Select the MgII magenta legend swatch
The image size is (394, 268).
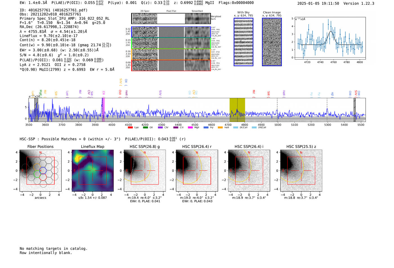(x=190, y=127)
